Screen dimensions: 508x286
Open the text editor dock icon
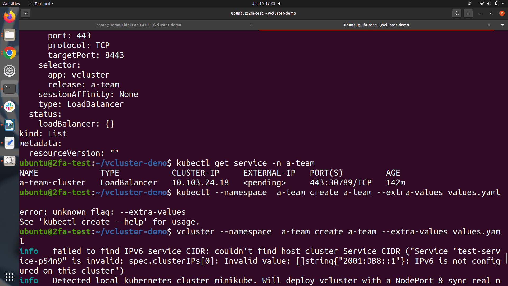click(10, 143)
